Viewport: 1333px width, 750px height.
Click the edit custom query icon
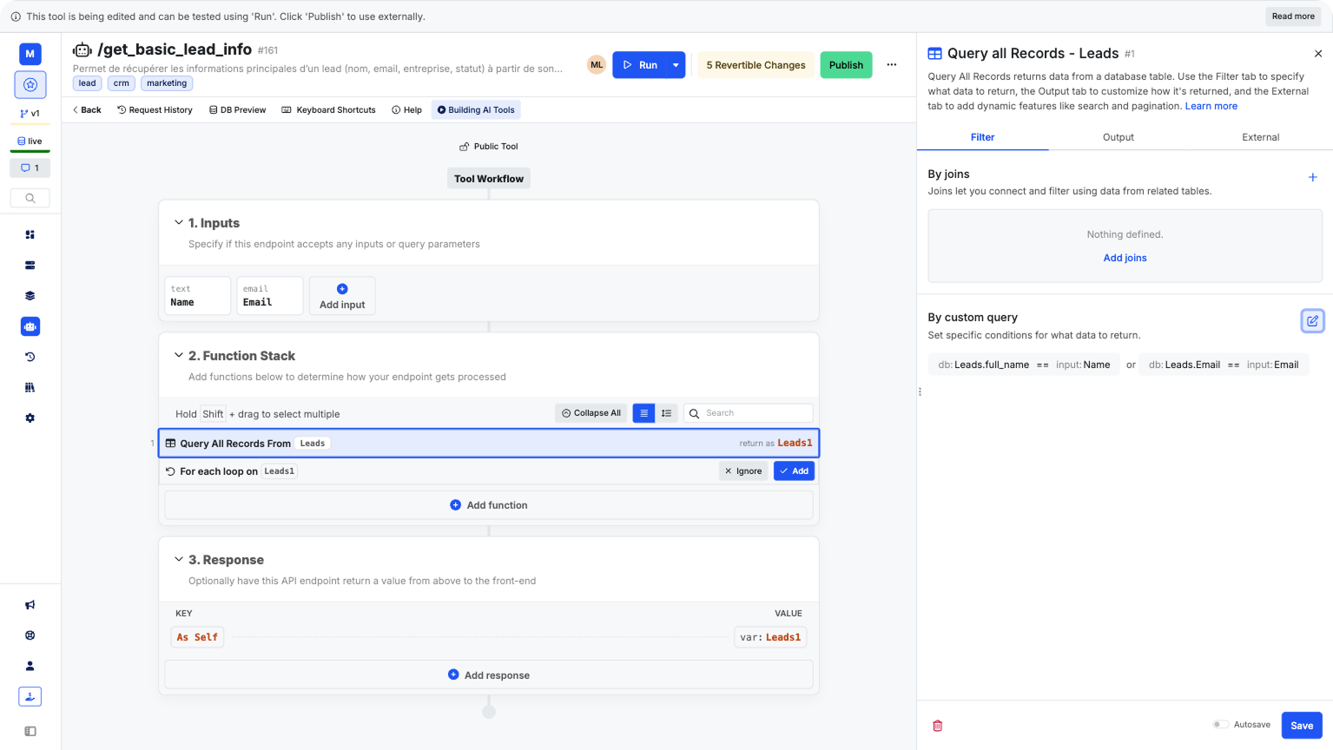point(1313,321)
